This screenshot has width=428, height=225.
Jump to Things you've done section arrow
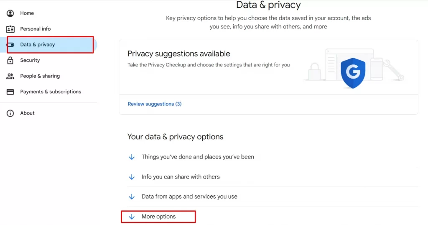(132, 157)
